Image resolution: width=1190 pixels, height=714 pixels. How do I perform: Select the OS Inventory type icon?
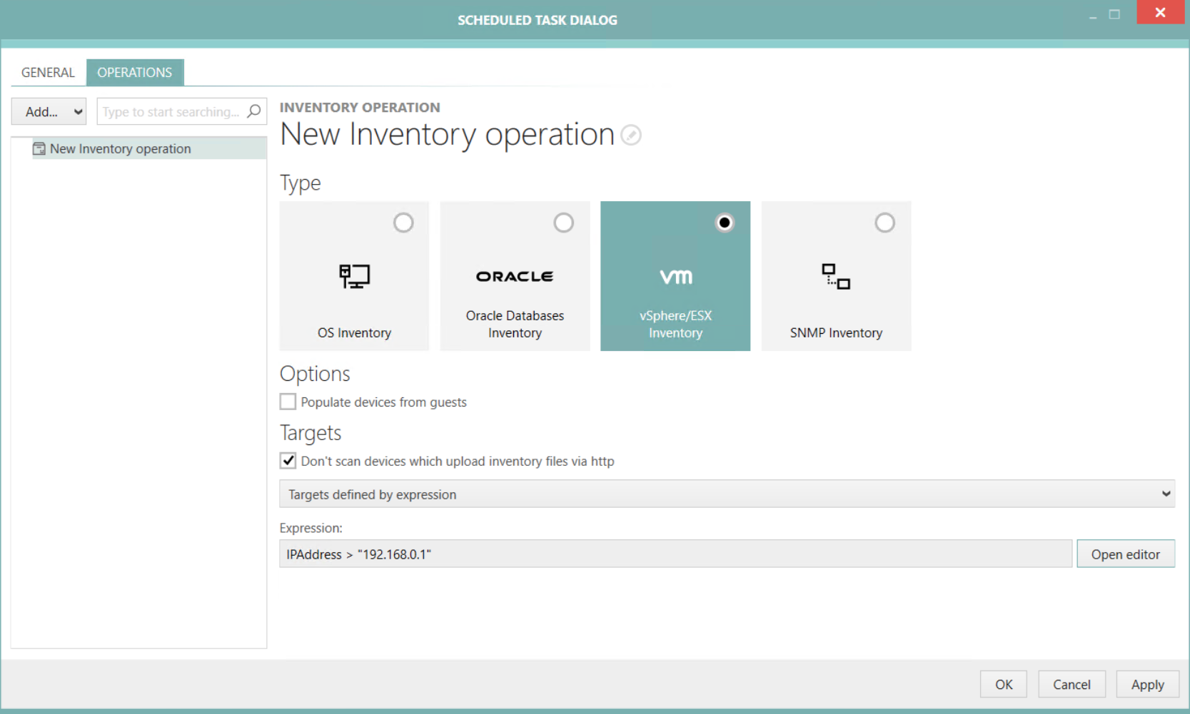click(355, 278)
